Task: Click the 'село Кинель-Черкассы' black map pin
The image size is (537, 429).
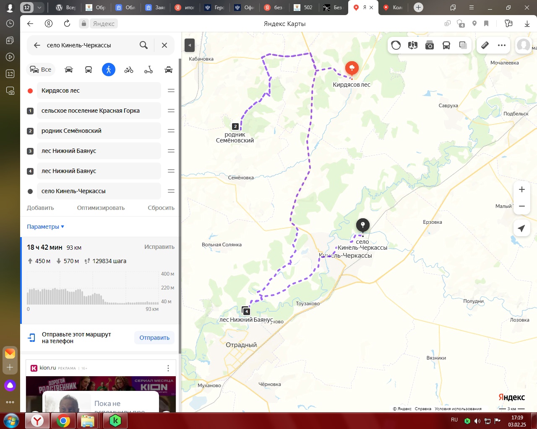Action: tap(363, 226)
